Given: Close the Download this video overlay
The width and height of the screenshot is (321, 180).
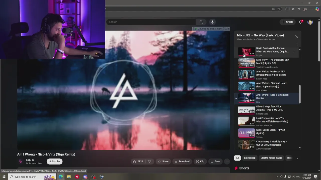Looking at the screenshot, I should click(x=228, y=29).
